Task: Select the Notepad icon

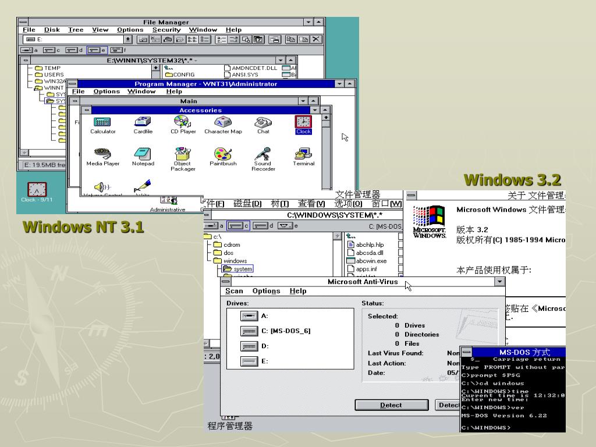Action: 143,157
